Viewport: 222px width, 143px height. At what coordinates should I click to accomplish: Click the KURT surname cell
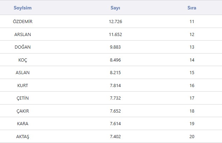pyautogui.click(x=23, y=86)
